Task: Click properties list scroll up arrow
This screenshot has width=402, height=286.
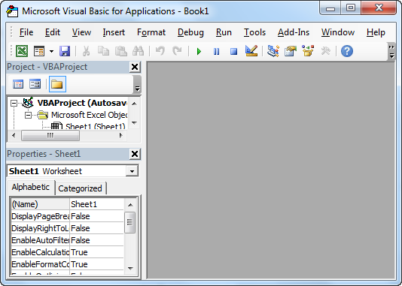Action: click(130, 205)
